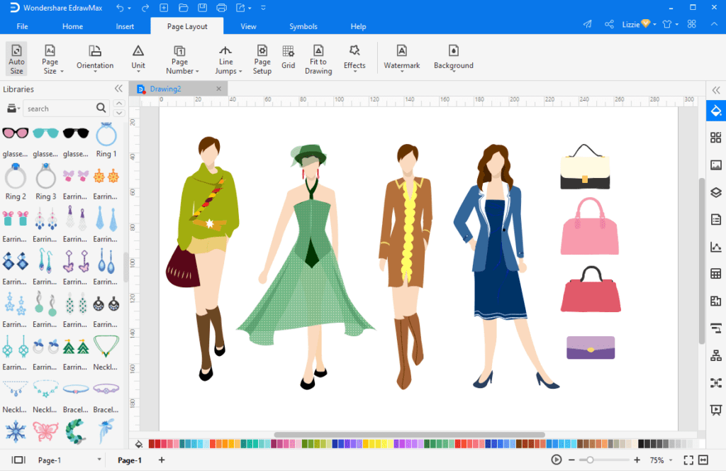Share the drawing via the share icon

click(608, 23)
